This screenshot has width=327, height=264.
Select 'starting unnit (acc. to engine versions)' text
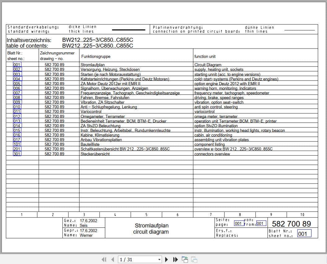pos(227,74)
